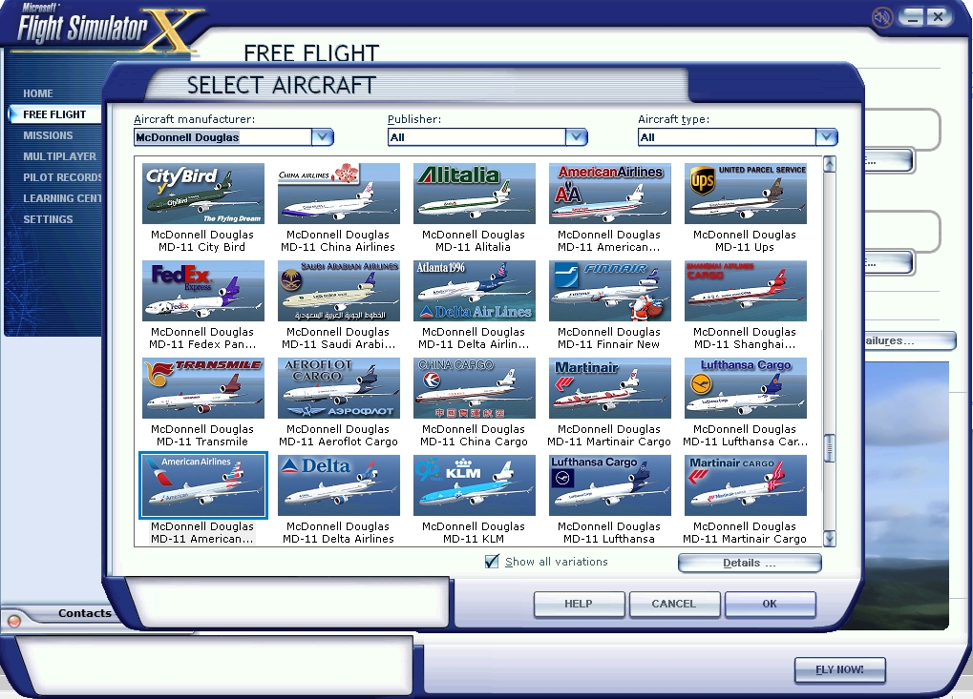Pick the MD-11 American AA logo thumbnail
Screen dimensions: 973x699
(x=609, y=194)
